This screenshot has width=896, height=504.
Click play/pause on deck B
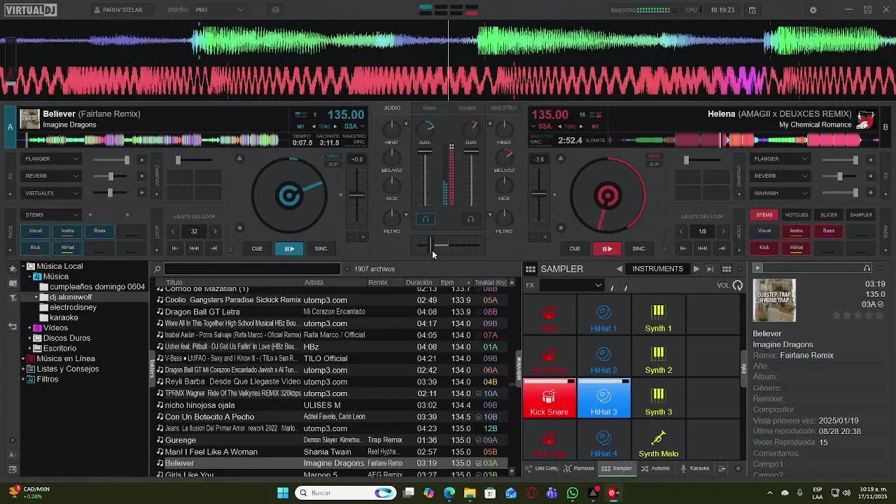tap(607, 248)
